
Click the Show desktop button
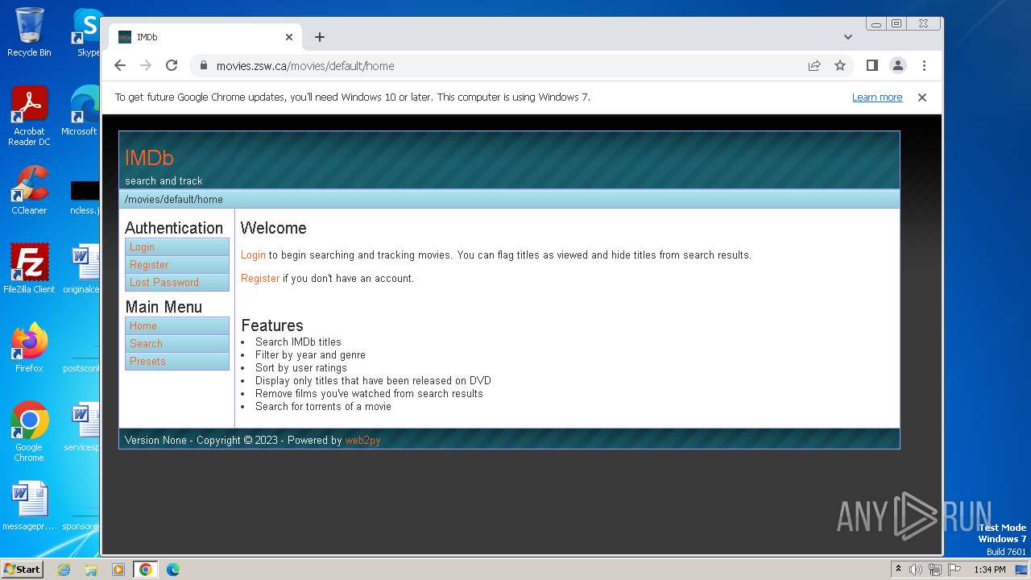tap(1022, 570)
